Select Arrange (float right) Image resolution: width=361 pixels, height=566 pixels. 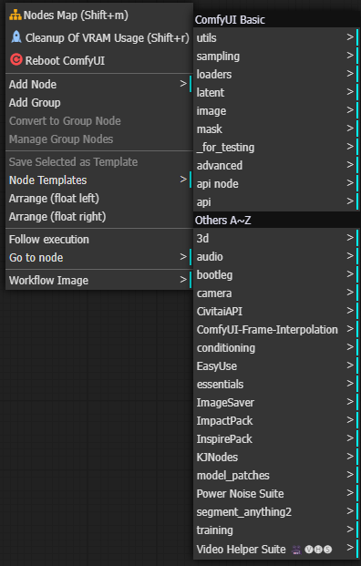pos(99,217)
